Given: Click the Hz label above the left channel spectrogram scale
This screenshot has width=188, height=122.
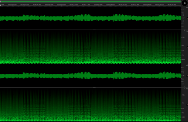Looking at the screenshot, I should pyautogui.click(x=187, y=31).
